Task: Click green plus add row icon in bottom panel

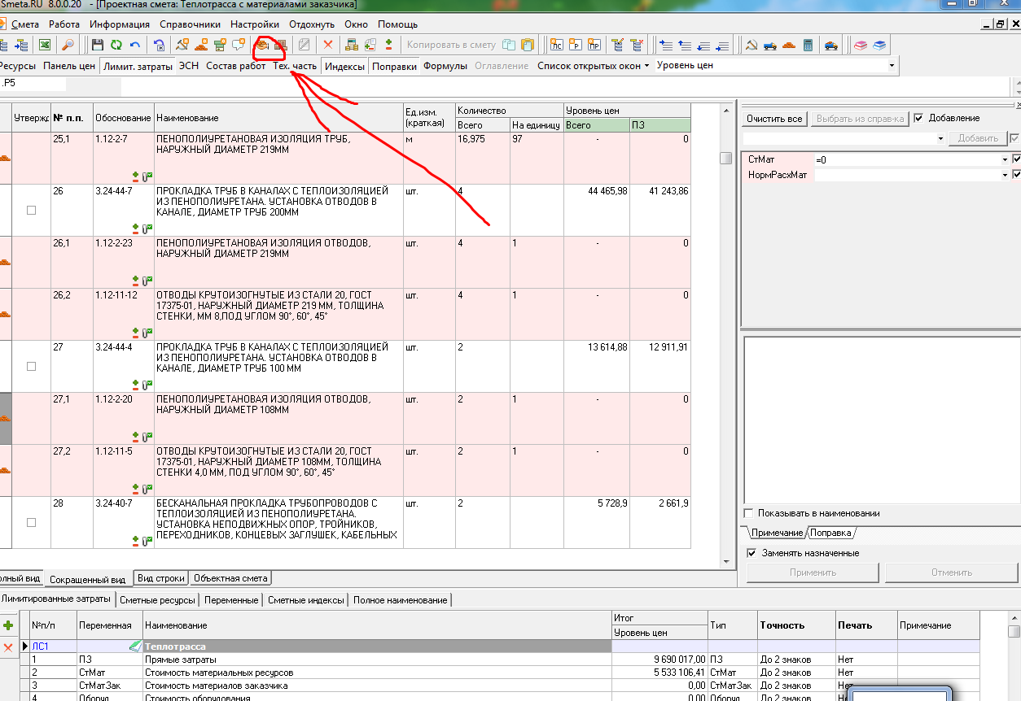Action: 9,625
